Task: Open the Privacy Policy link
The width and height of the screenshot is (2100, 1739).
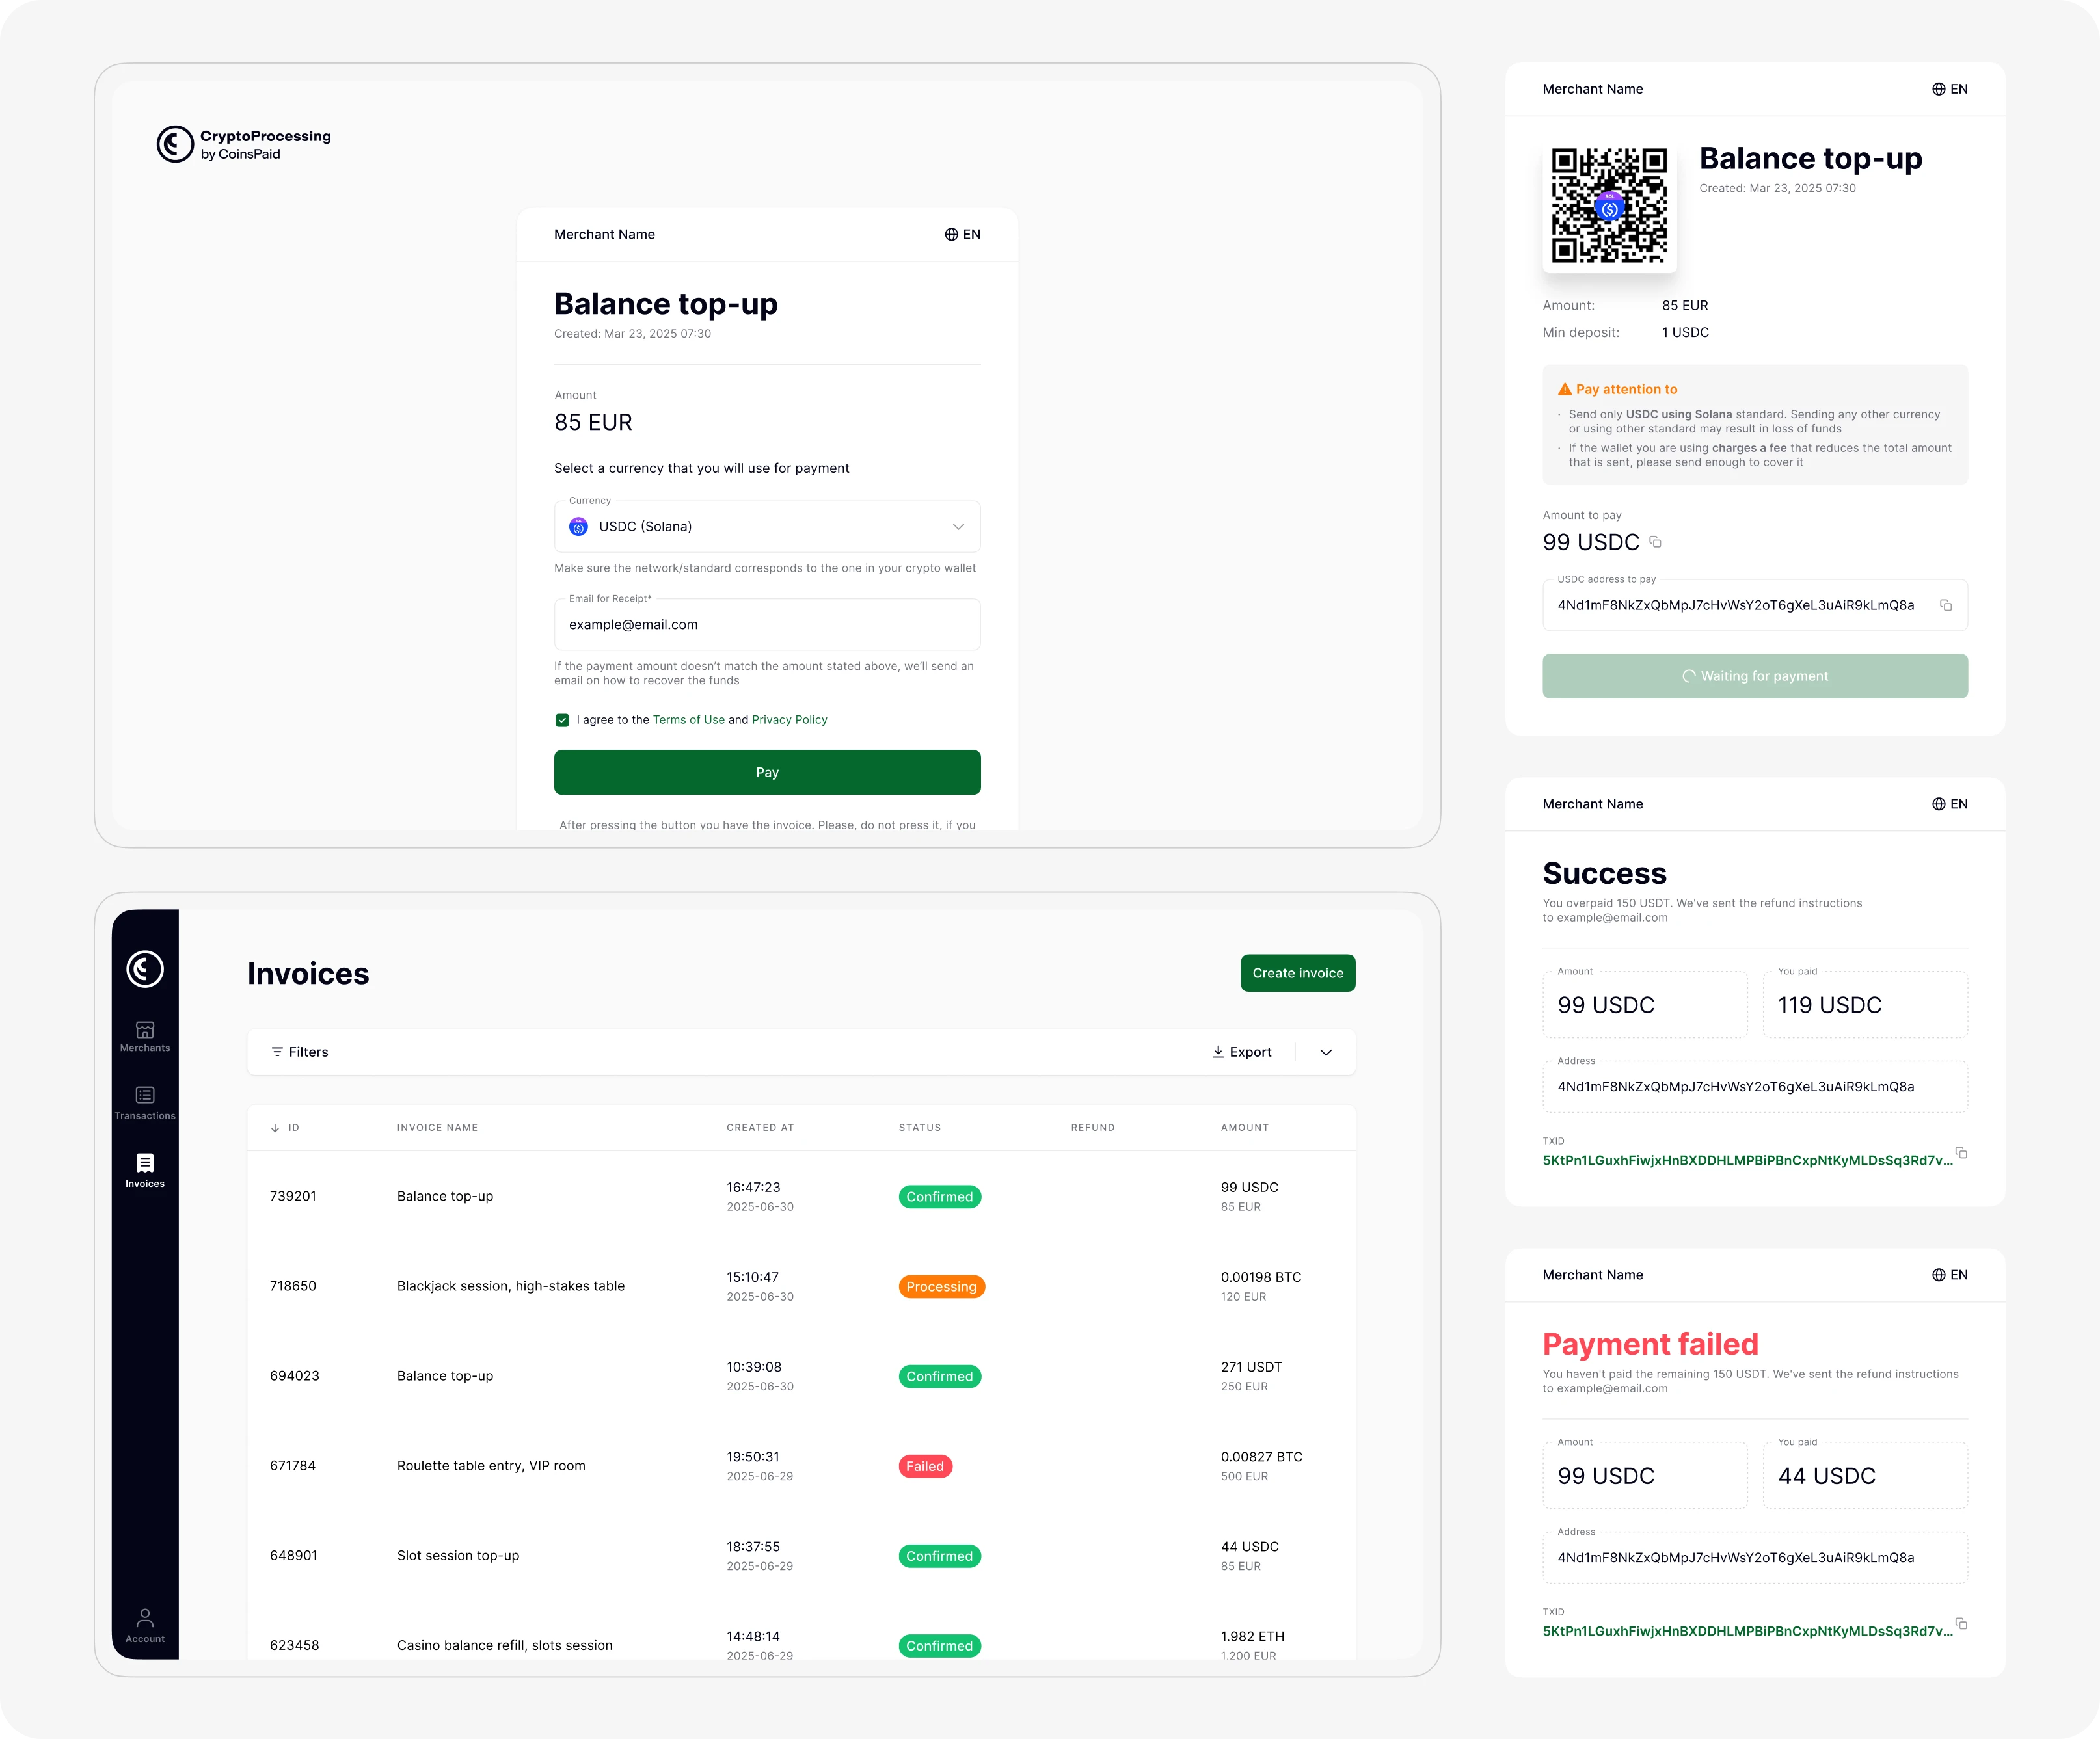Action: click(789, 719)
